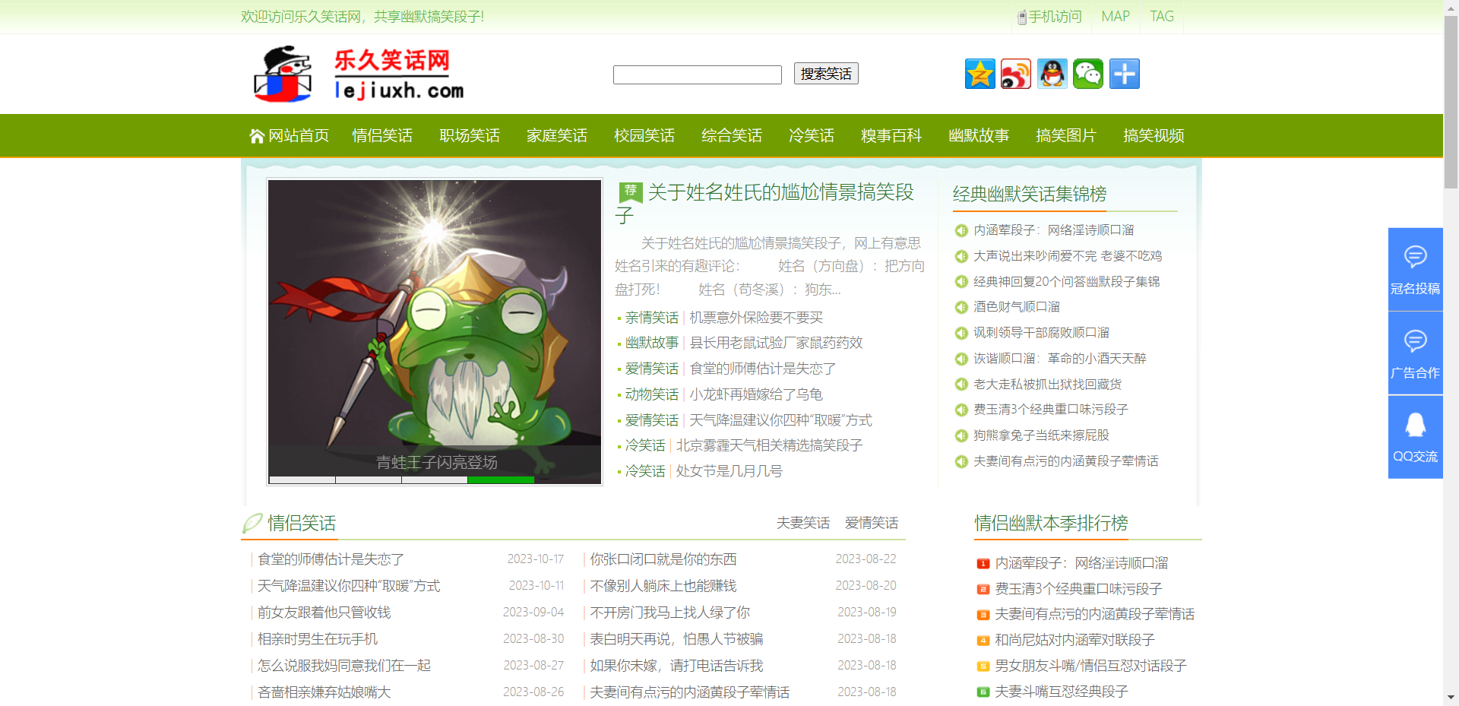Open the joke 食堂的师傅估计是失恋了
The image size is (1459, 706).
point(329,559)
